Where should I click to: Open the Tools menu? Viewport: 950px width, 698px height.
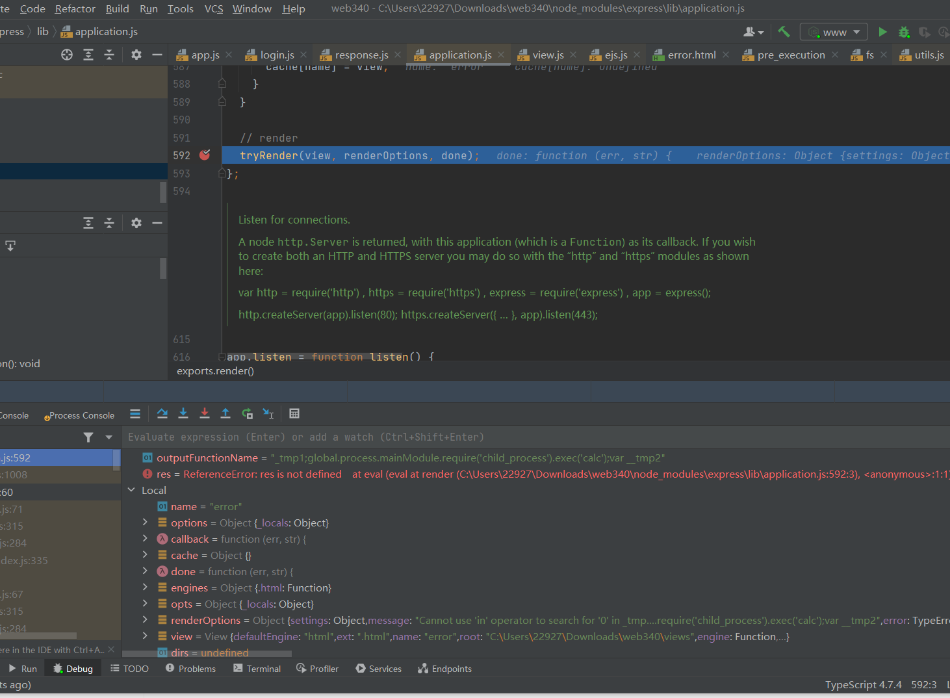tap(181, 8)
